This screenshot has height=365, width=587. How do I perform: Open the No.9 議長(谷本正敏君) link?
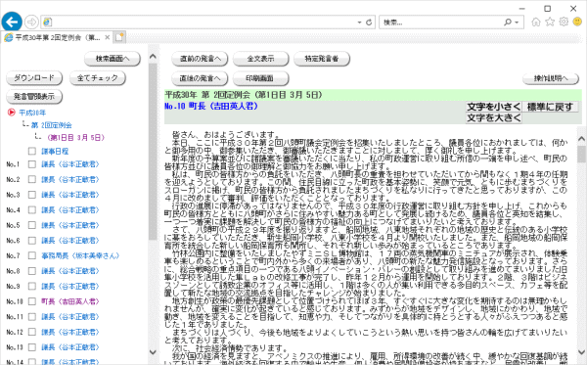coord(70,287)
